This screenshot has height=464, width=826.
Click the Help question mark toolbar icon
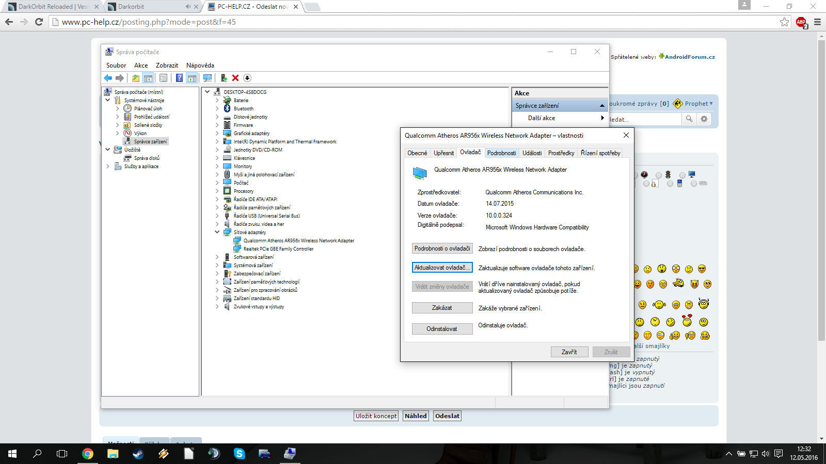point(179,78)
